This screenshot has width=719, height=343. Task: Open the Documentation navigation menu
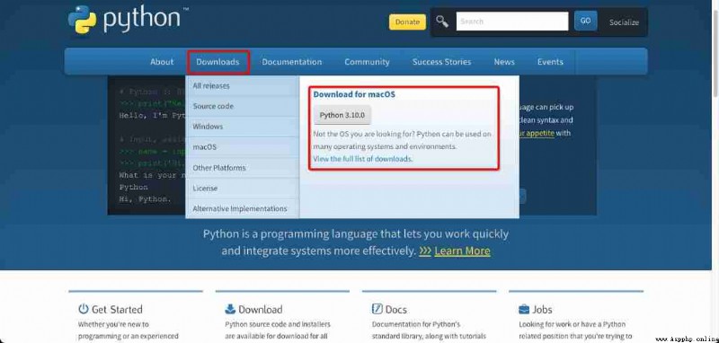291,62
